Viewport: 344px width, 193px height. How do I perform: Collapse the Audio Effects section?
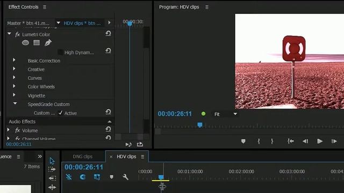pos(110,122)
